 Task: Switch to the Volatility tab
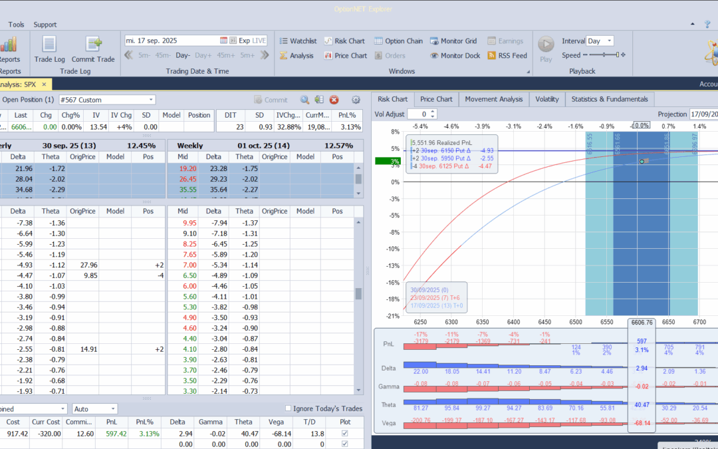(546, 99)
